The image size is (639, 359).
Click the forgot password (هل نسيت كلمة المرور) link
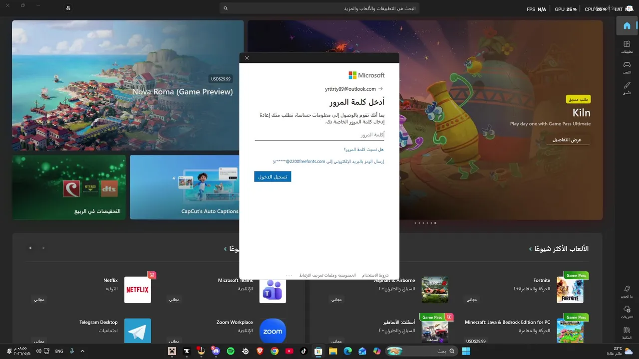click(x=363, y=150)
